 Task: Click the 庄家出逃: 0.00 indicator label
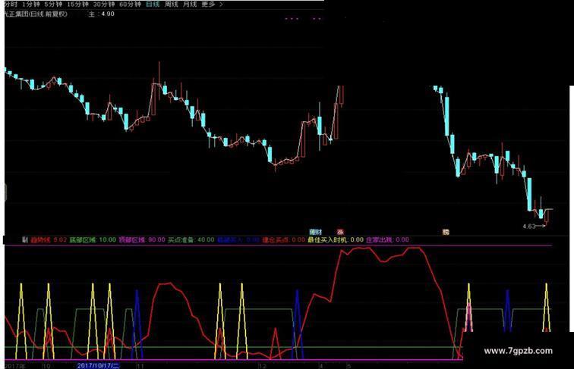(388, 240)
